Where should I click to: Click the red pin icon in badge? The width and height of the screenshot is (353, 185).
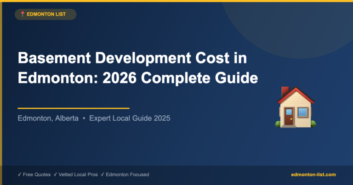coord(23,14)
